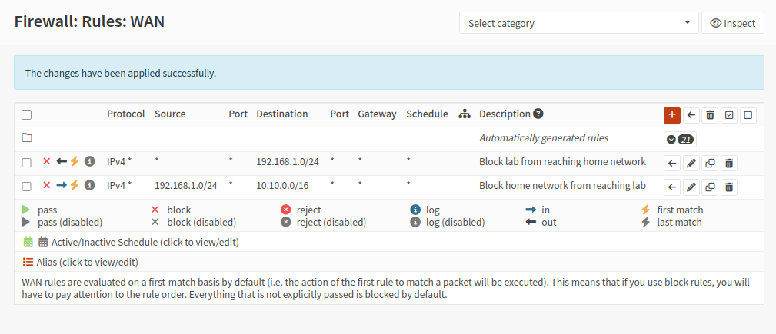Clone the 'Block home network from reaching lab' rule
Viewport: 776px width, 334px height.
[711, 187]
